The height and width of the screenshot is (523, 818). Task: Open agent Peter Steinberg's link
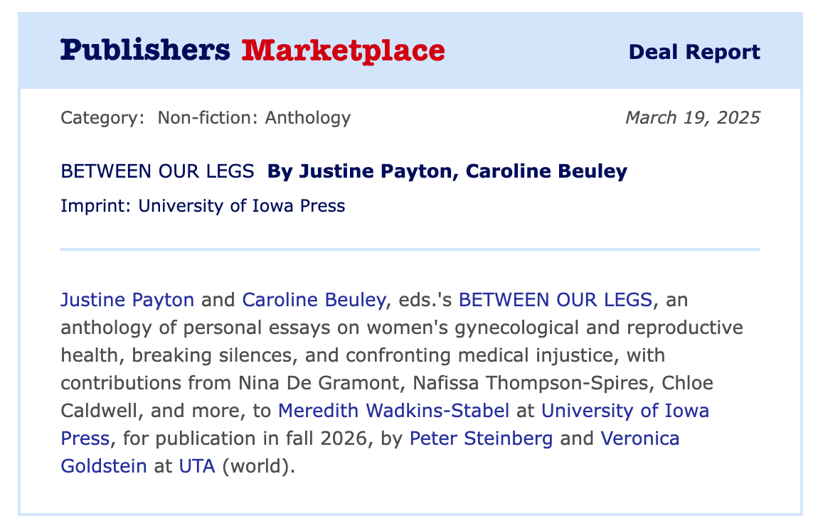coord(481,438)
